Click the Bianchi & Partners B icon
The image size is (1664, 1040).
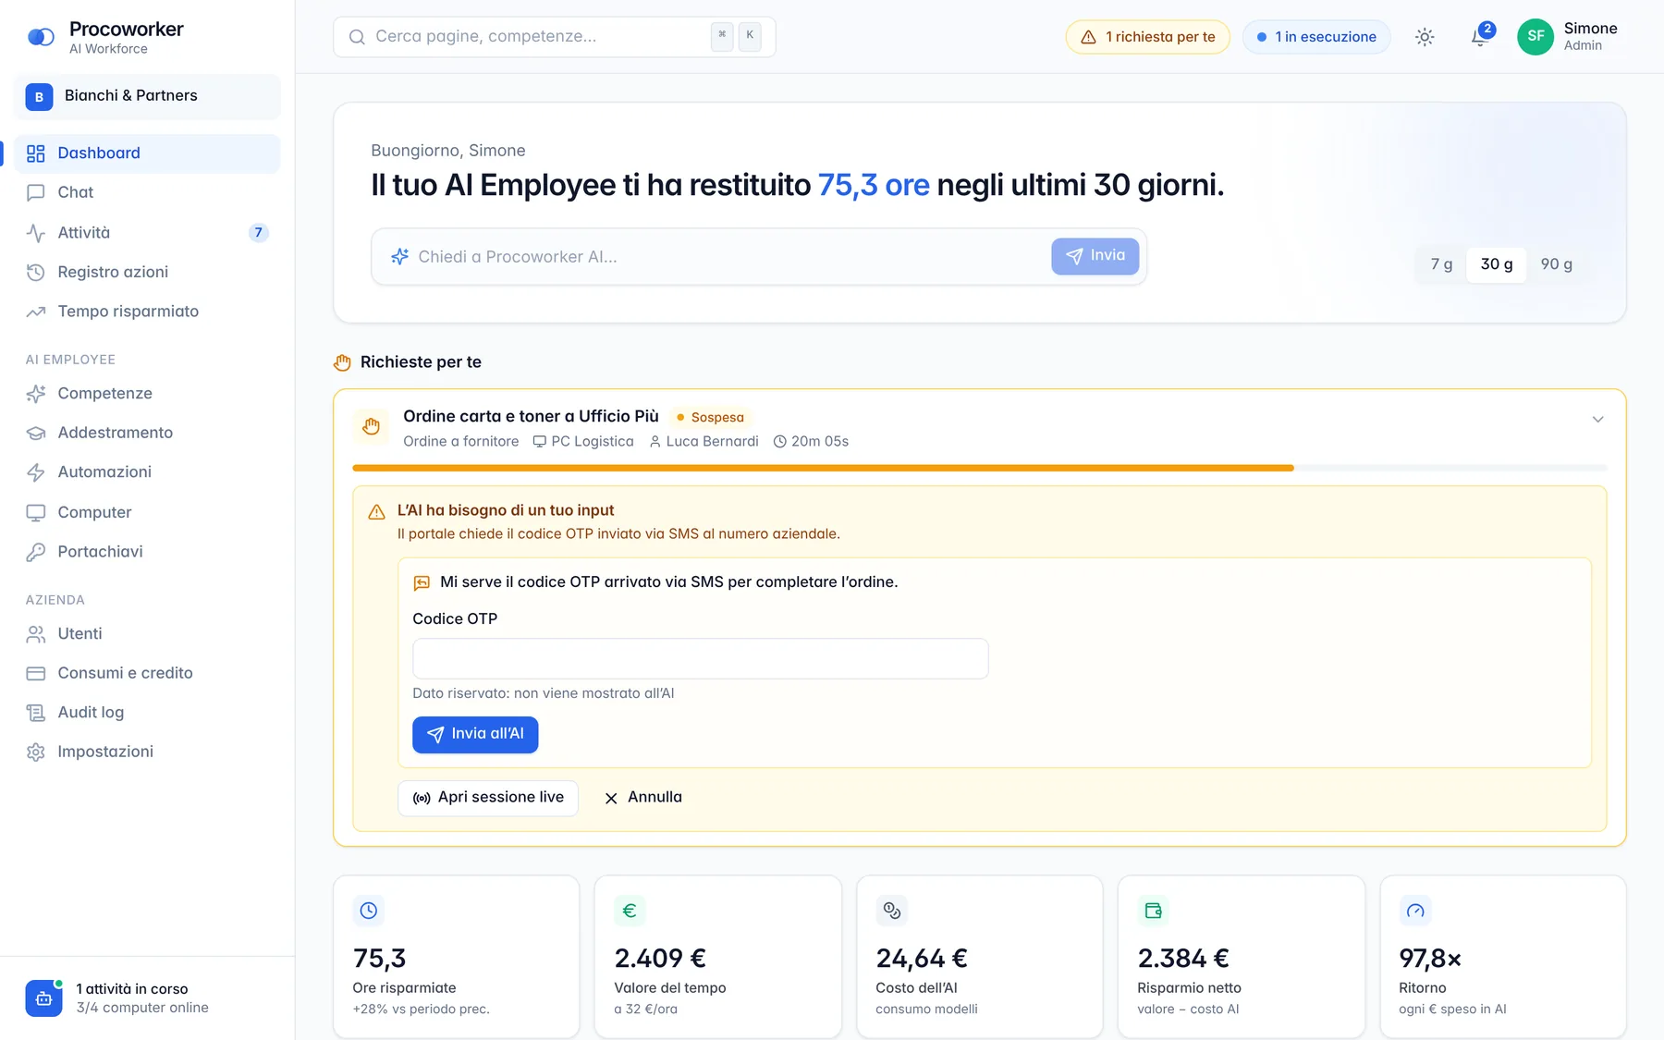coord(39,96)
